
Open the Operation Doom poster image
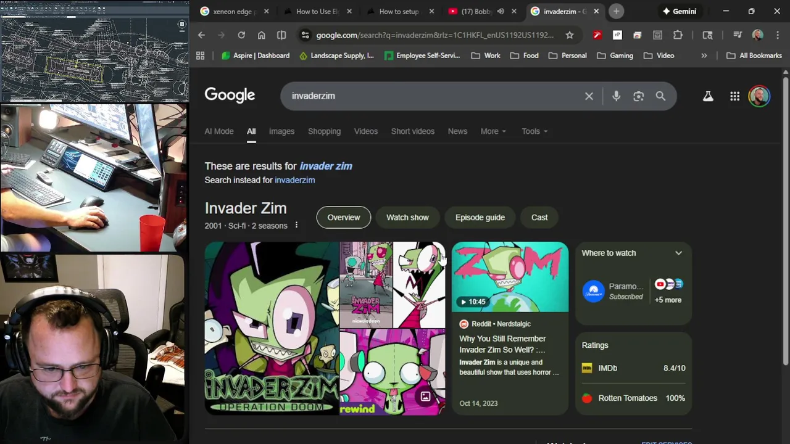[272, 328]
